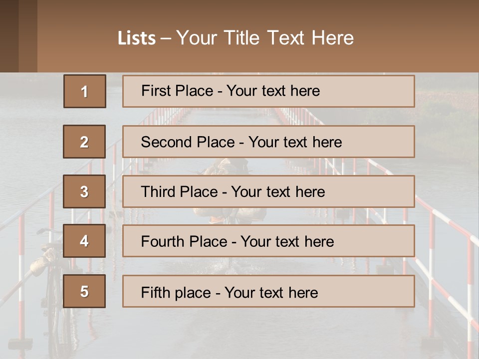479x359 pixels.
Task: Select the number 4 box
Action: point(84,241)
